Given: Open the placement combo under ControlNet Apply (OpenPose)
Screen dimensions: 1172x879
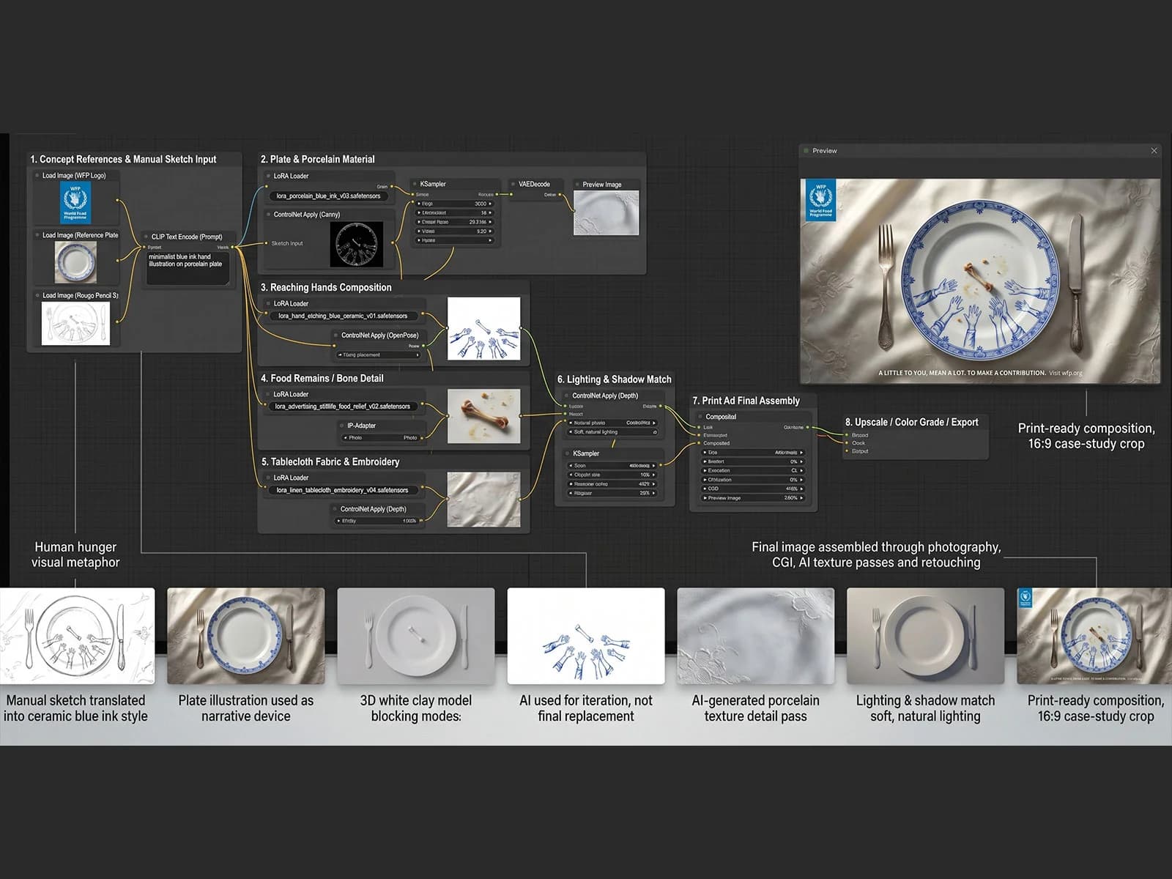Looking at the screenshot, I should click(x=379, y=355).
